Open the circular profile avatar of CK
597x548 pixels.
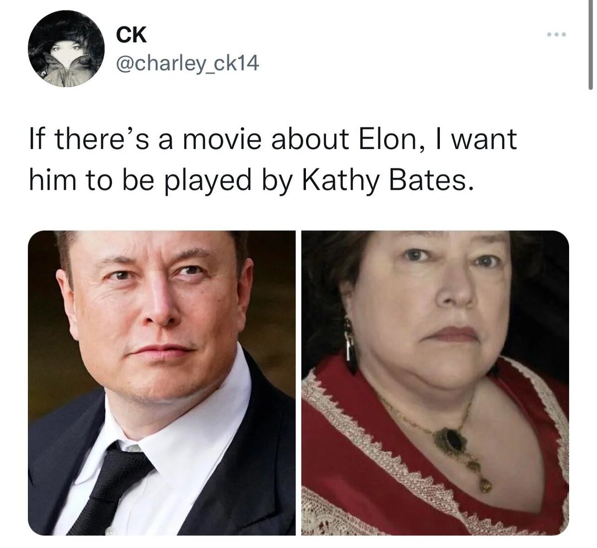click(66, 48)
